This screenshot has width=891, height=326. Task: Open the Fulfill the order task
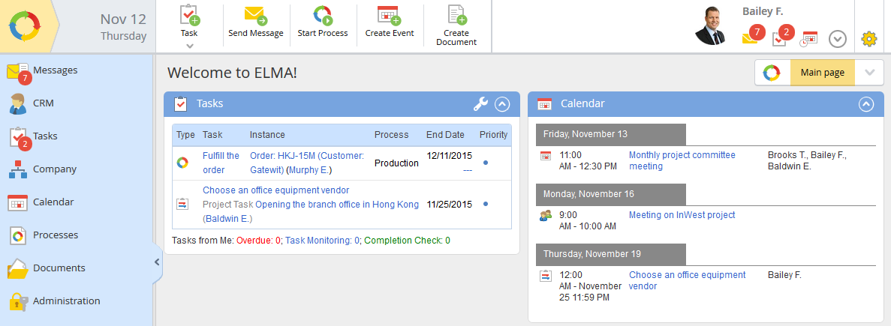(x=221, y=163)
